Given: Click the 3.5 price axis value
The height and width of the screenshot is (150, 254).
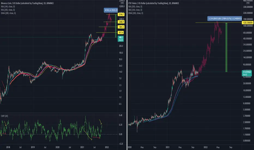Looking at the screenshot, I should tap(120, 85).
